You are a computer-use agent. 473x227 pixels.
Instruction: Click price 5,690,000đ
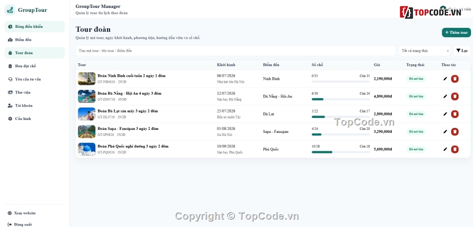tap(383, 149)
